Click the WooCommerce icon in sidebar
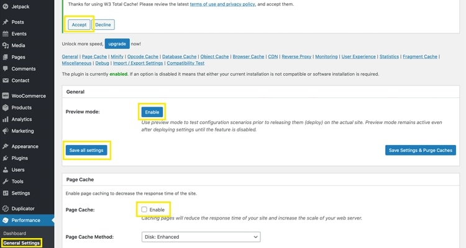Image resolution: width=466 pixels, height=248 pixels. click(6, 96)
